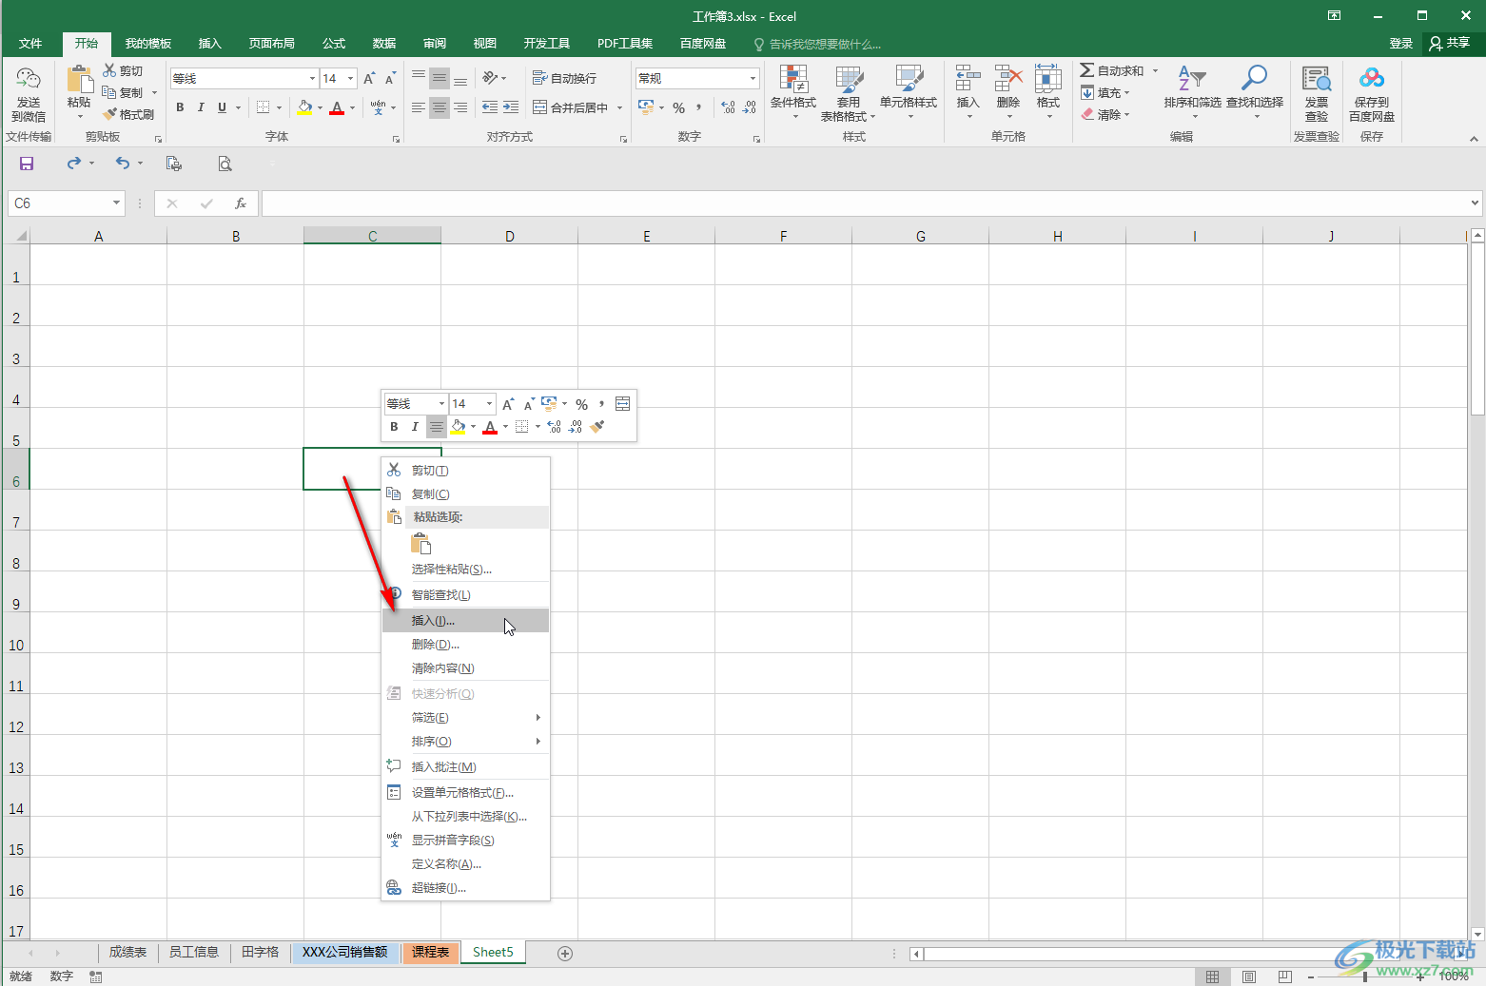
Task: Apply percent style in ribbon
Action: 678,107
